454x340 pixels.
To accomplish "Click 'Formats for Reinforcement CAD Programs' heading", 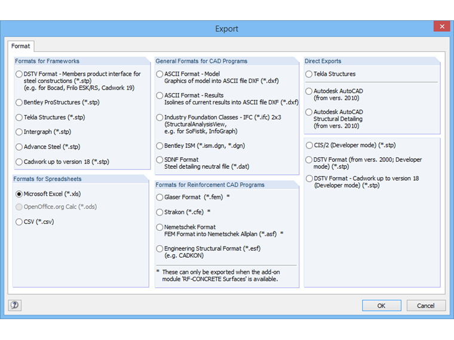I will coord(210,185).
